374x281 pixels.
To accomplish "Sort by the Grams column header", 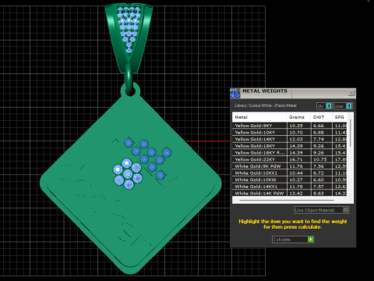I will point(298,117).
